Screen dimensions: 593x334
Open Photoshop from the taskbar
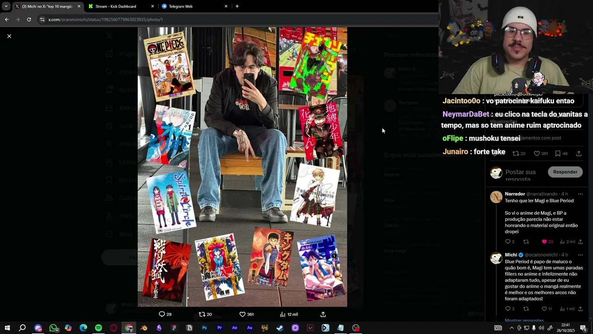click(204, 328)
